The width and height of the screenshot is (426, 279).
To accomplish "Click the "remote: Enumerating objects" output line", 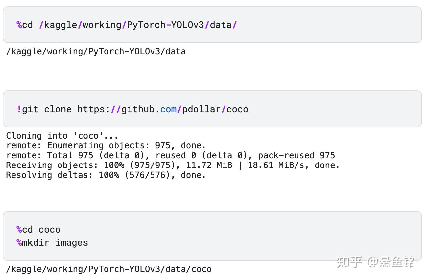I will coord(106,145).
